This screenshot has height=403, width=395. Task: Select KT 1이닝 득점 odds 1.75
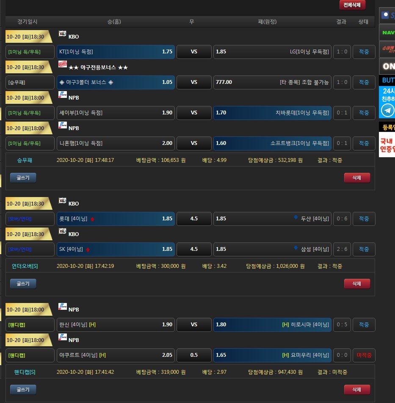[x=116, y=52]
